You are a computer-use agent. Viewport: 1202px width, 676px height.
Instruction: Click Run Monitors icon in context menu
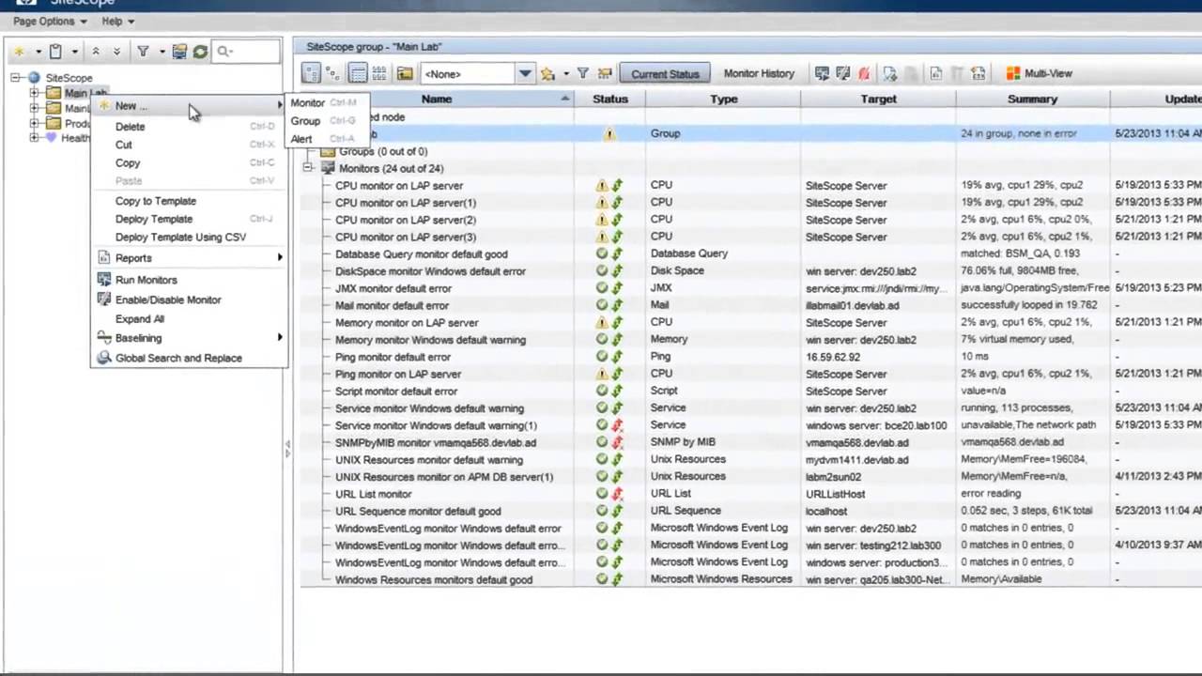[104, 280]
